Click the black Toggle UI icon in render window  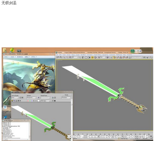pos(55,101)
